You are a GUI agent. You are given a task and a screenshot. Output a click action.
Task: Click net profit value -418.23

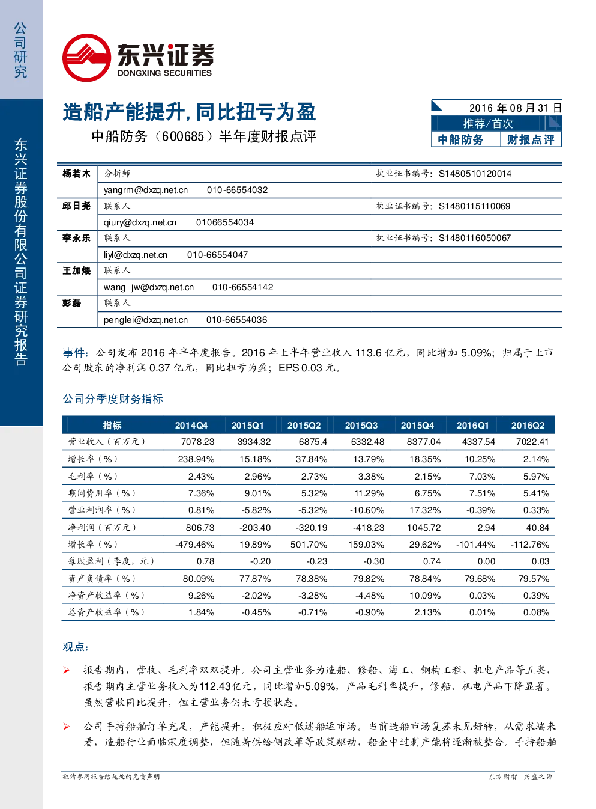(367, 528)
